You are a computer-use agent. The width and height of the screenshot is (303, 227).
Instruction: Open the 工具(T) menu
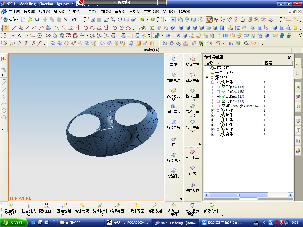point(90,12)
